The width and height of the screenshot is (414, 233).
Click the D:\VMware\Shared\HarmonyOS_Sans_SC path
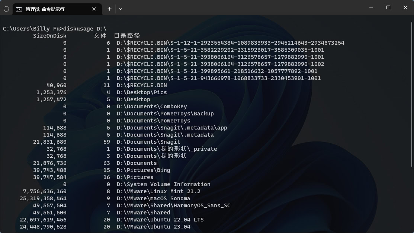point(173,206)
